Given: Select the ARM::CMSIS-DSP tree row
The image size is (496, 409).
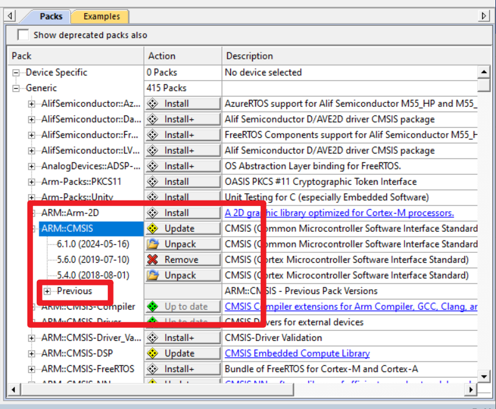Looking at the screenshot, I should pos(77,353).
